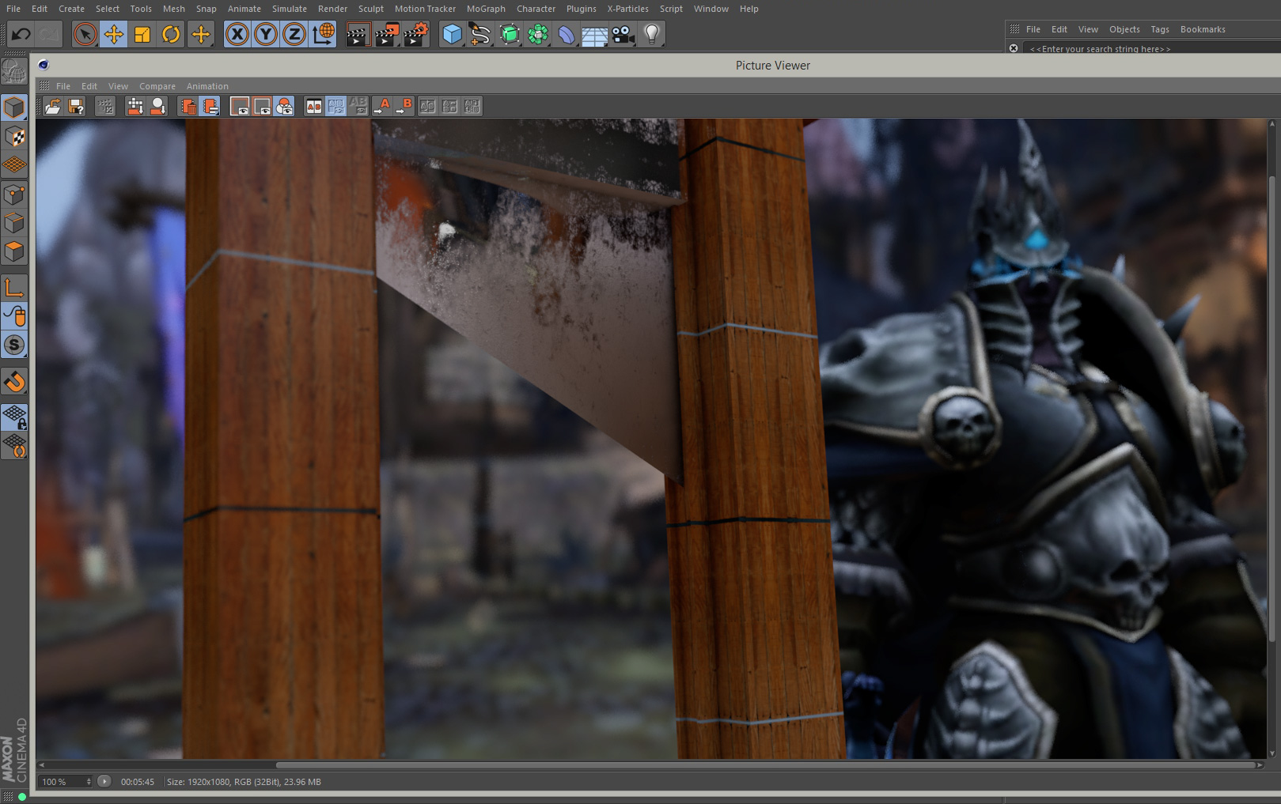Open Enable Snap magnet flyout
This screenshot has height=804, width=1281.
tap(14, 381)
